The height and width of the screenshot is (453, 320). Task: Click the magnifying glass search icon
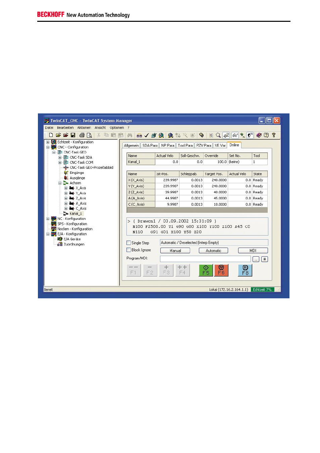[218, 135]
